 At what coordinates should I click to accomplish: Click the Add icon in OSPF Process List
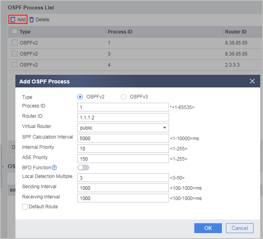click(x=13, y=20)
